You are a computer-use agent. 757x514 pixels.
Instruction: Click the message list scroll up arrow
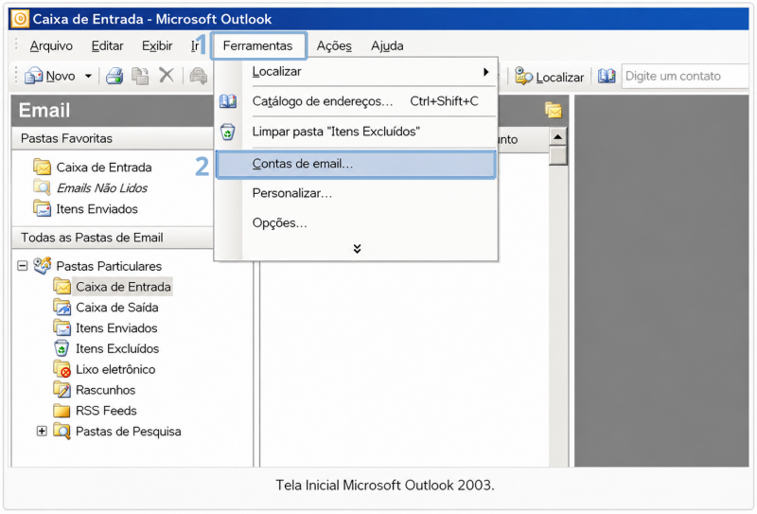pyautogui.click(x=557, y=137)
